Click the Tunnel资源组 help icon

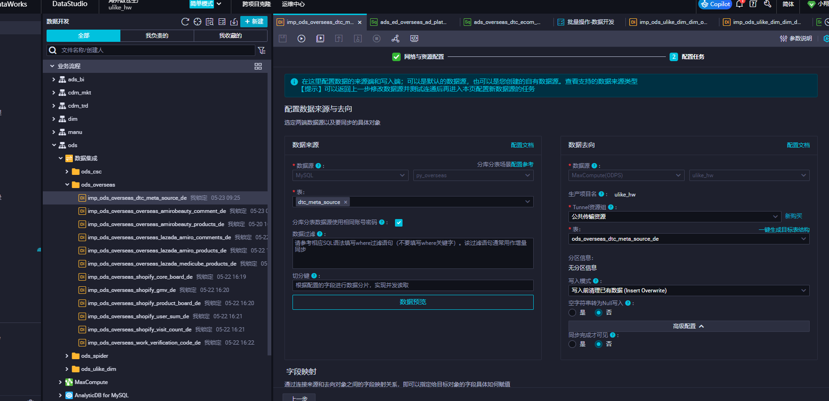[x=611, y=207]
